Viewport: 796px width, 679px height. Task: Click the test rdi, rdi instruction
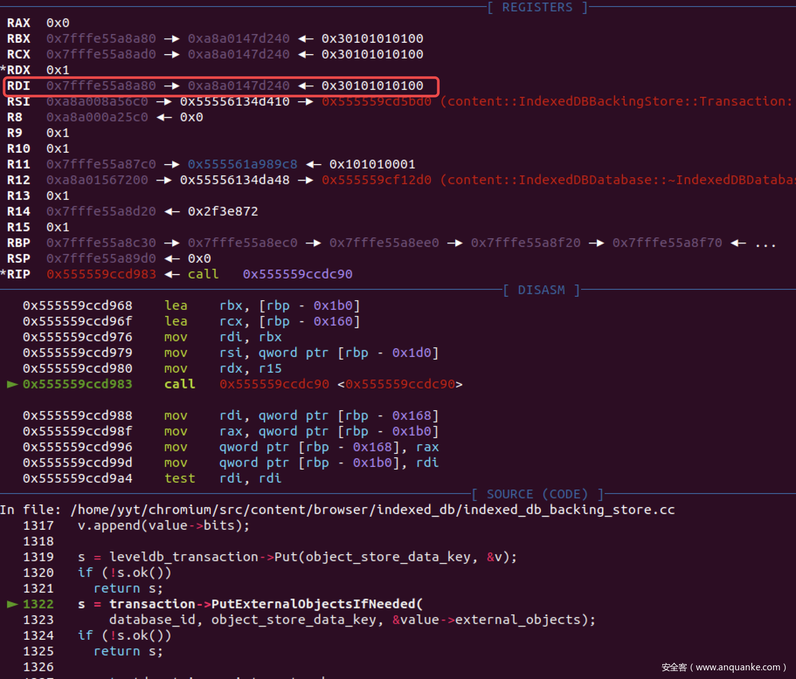coord(223,478)
